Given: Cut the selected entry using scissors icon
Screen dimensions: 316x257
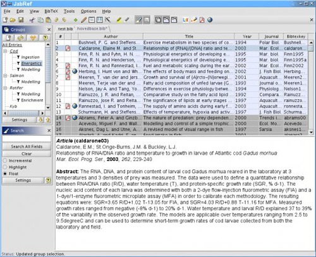Looking at the screenshot, I should (32, 20).
